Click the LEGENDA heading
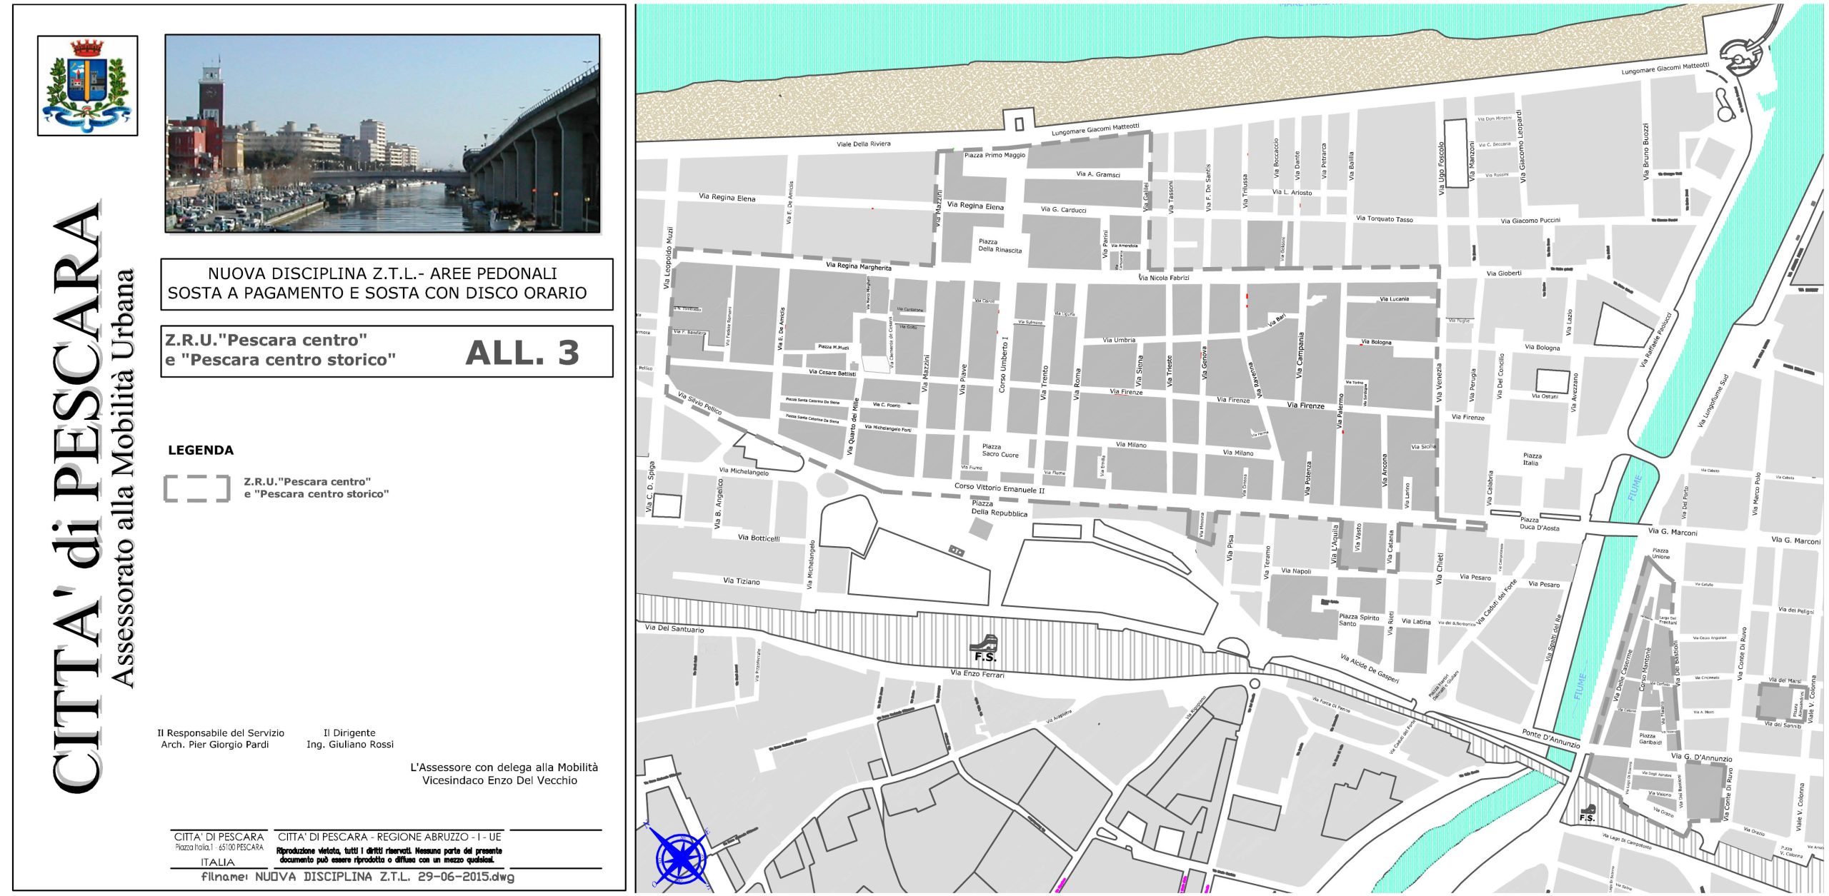Image resolution: width=1829 pixels, height=896 pixels. 201,450
